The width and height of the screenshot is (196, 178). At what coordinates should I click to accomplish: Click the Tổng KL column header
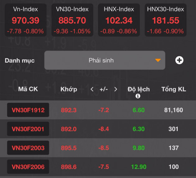[x=174, y=89]
